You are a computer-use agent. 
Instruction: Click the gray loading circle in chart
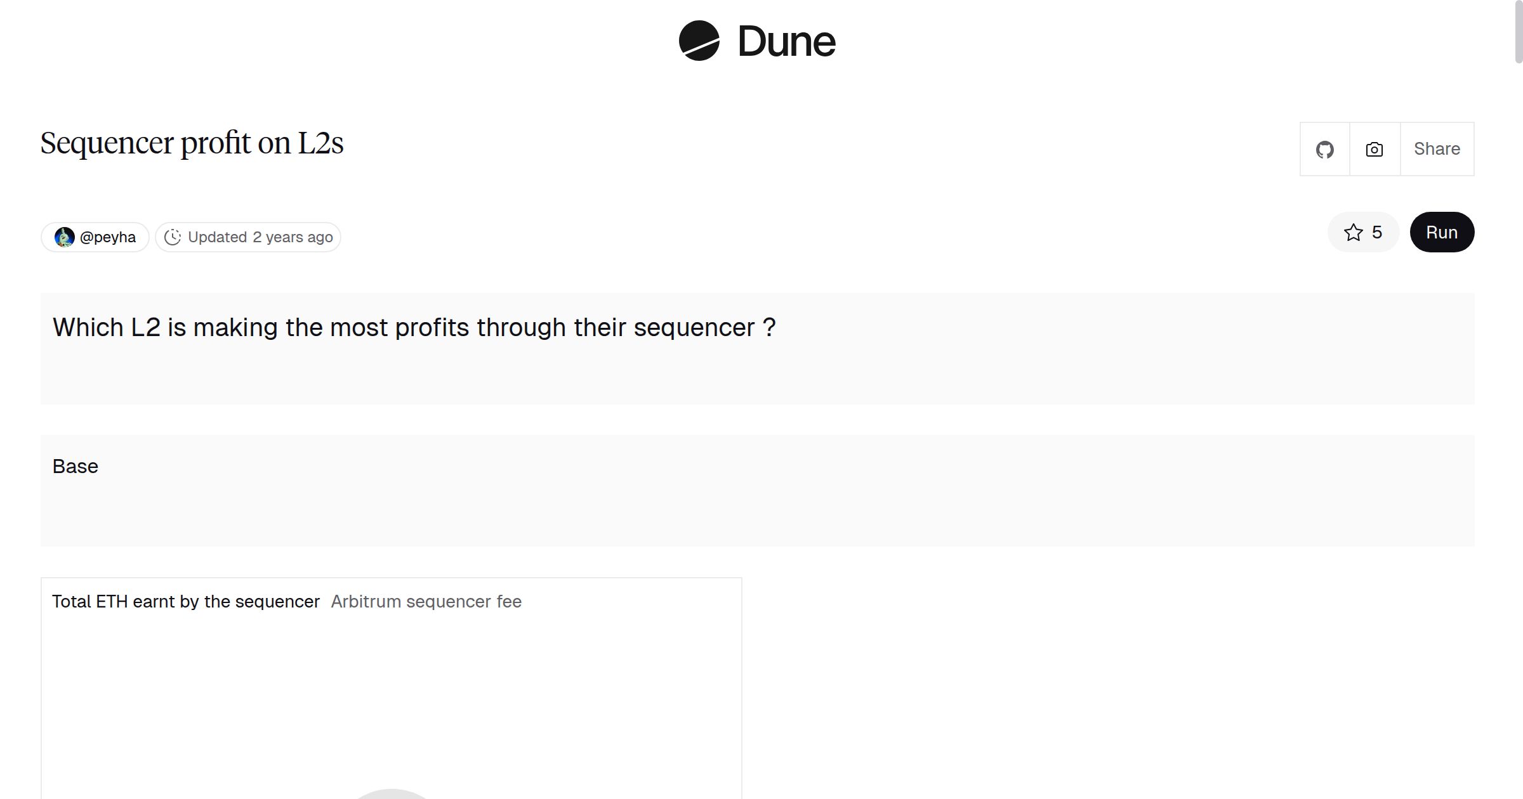[392, 794]
